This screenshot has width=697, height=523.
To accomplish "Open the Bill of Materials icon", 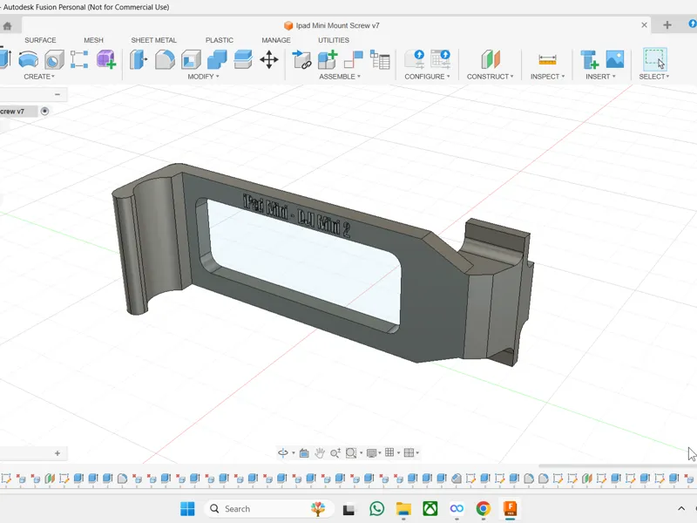I will [380, 59].
